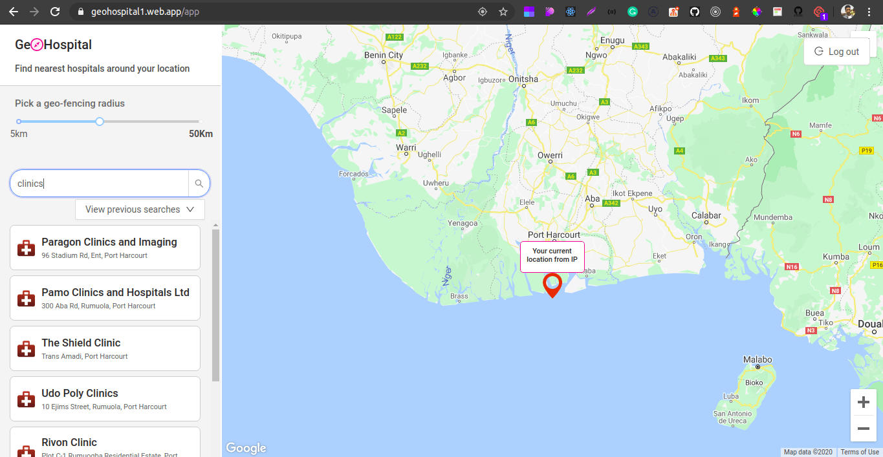Click Malabo label on map

pos(758,359)
